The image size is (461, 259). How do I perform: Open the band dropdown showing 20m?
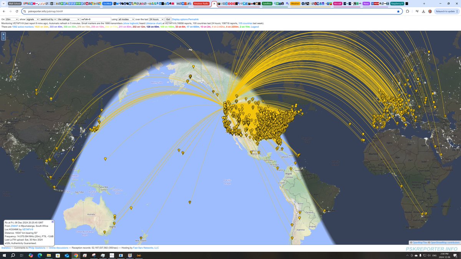pos(12,19)
